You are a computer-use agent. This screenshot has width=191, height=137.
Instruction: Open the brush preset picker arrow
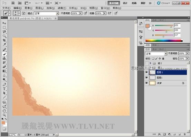pyautogui.click(x=19, y=13)
